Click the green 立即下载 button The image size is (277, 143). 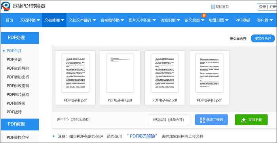[x=251, y=120]
